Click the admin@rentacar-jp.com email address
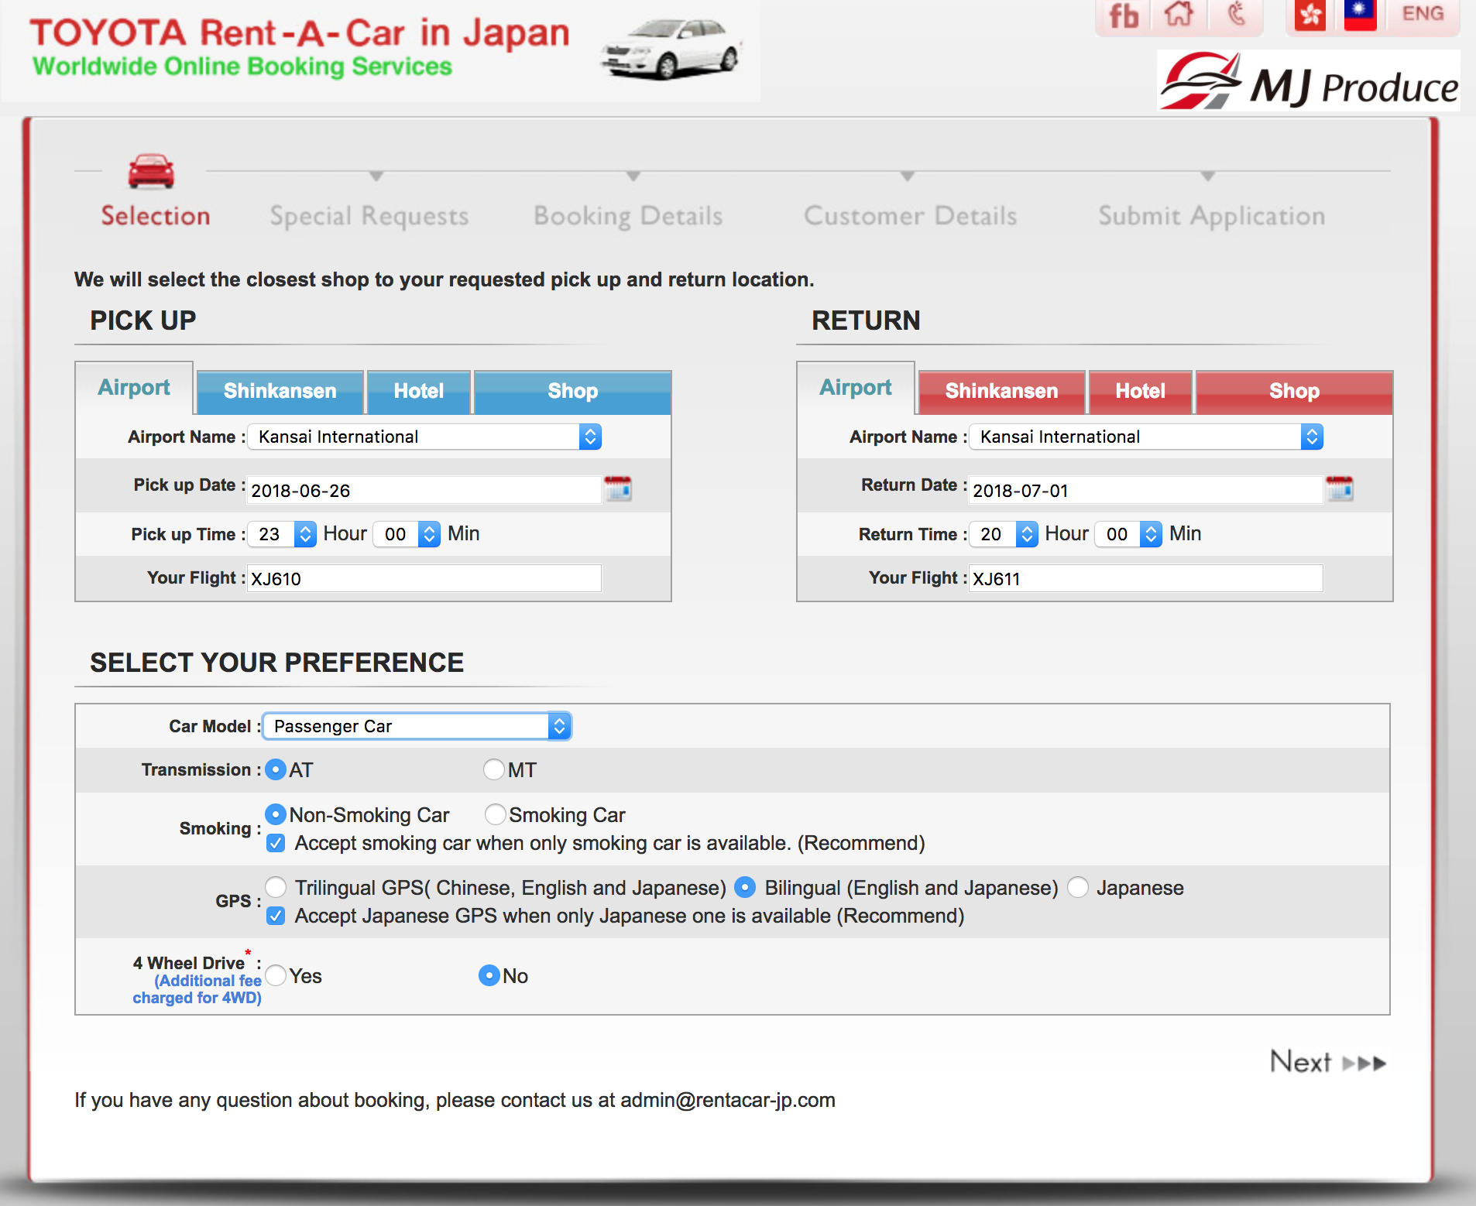 tap(728, 1101)
